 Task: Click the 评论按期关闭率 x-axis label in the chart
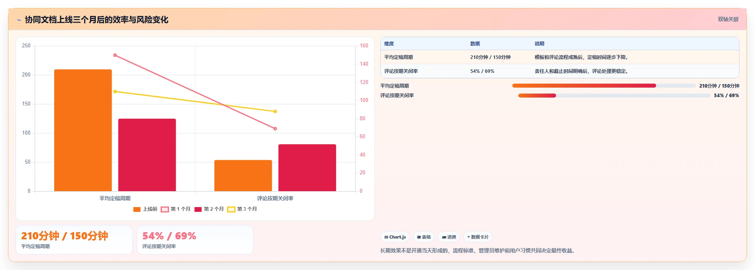275,198
